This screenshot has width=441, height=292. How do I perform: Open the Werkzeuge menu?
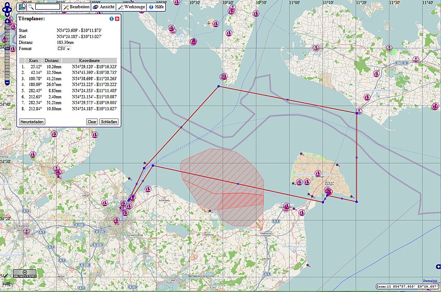pos(135,7)
